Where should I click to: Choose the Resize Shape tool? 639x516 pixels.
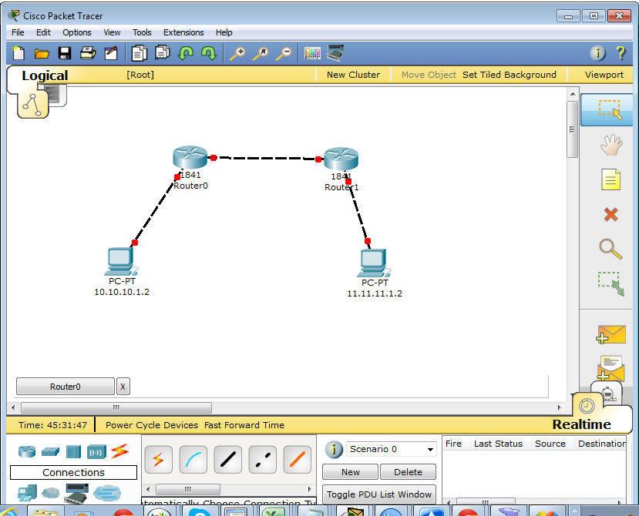(x=611, y=284)
